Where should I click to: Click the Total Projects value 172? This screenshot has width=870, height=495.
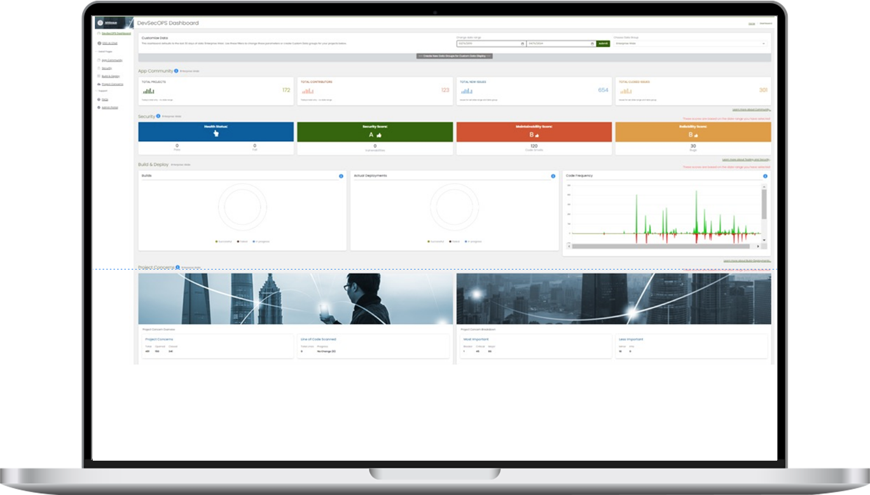286,90
